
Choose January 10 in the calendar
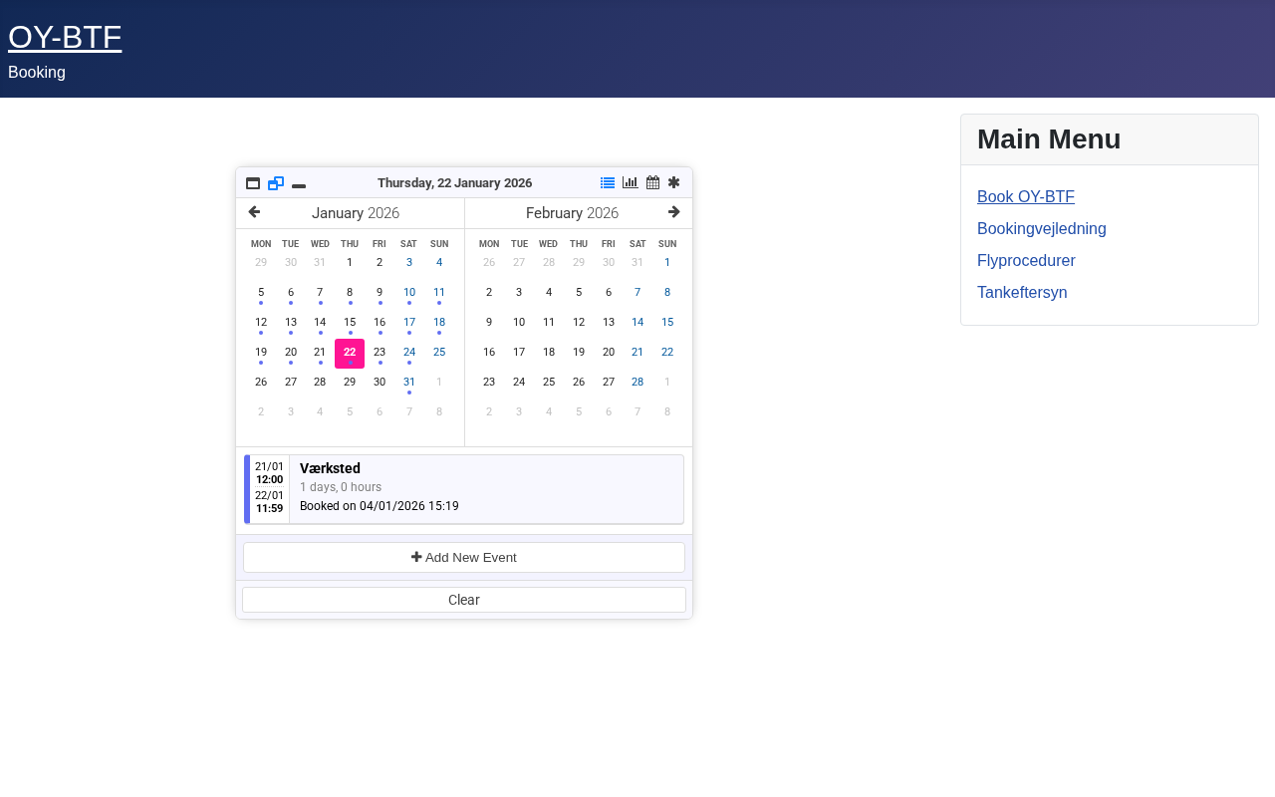tap(409, 293)
